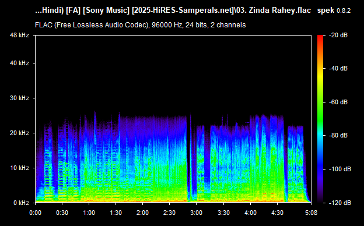Click the silent gap in spectrogram before 3:00

click(189, 163)
